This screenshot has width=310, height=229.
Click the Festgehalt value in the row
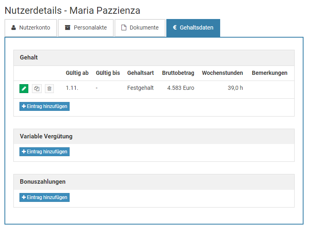(140, 88)
